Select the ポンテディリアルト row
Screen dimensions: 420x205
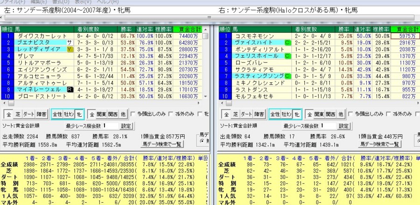pos(319,49)
